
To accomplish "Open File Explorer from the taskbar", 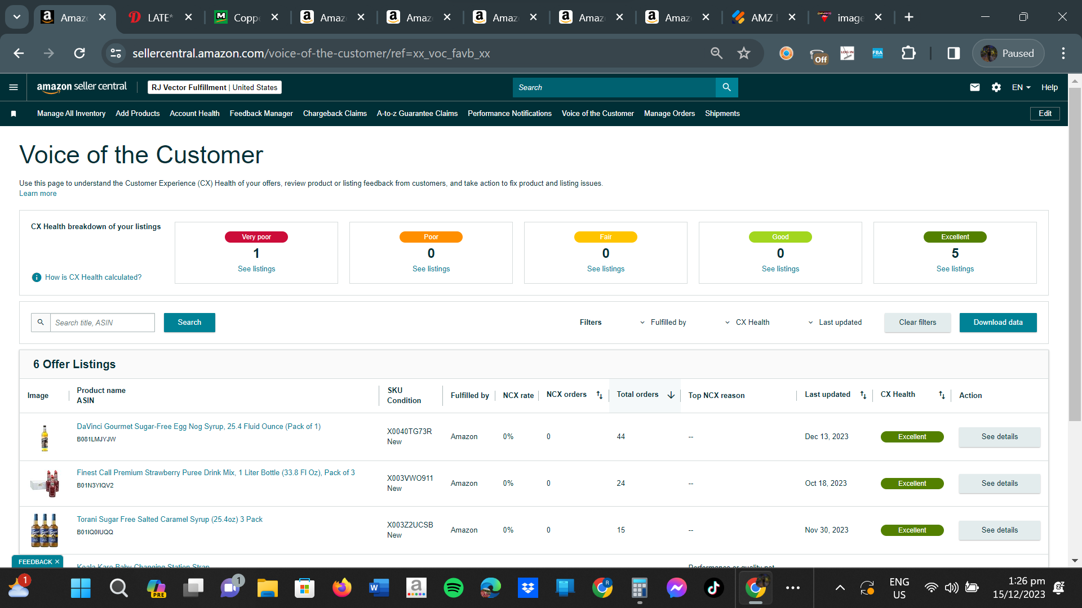I will 267,588.
